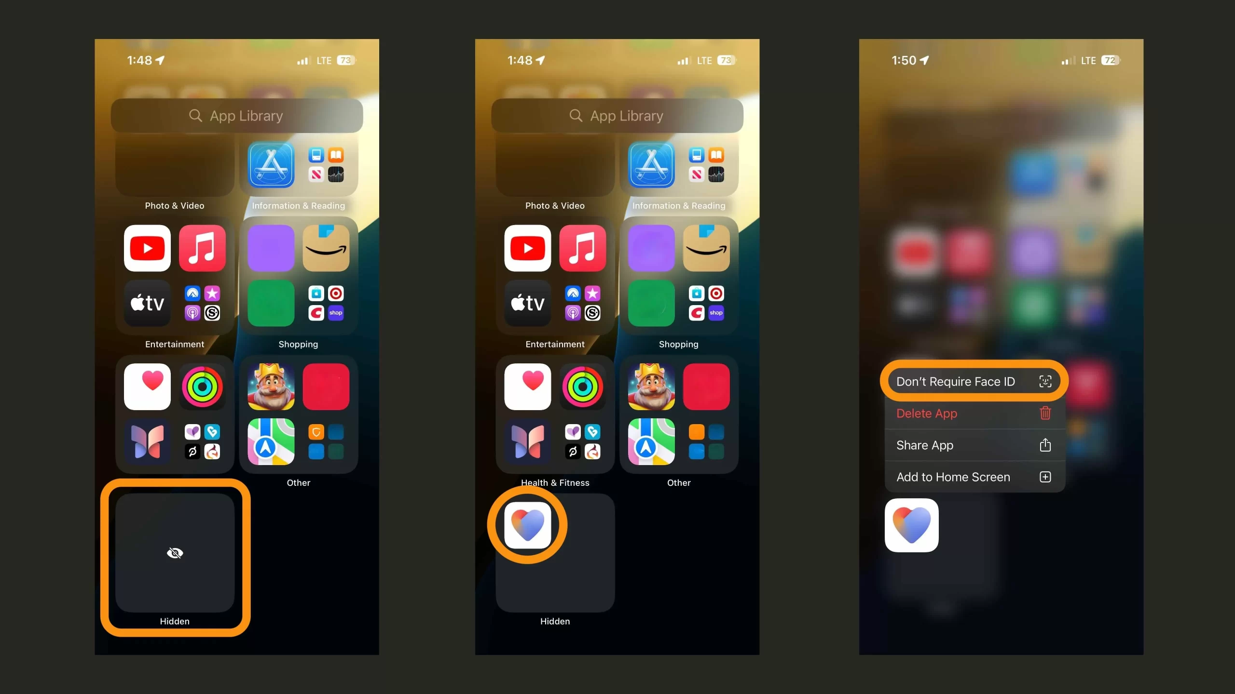Toggle Face ID requirement for app
Viewport: 1235px width, 694px height.
pyautogui.click(x=973, y=381)
